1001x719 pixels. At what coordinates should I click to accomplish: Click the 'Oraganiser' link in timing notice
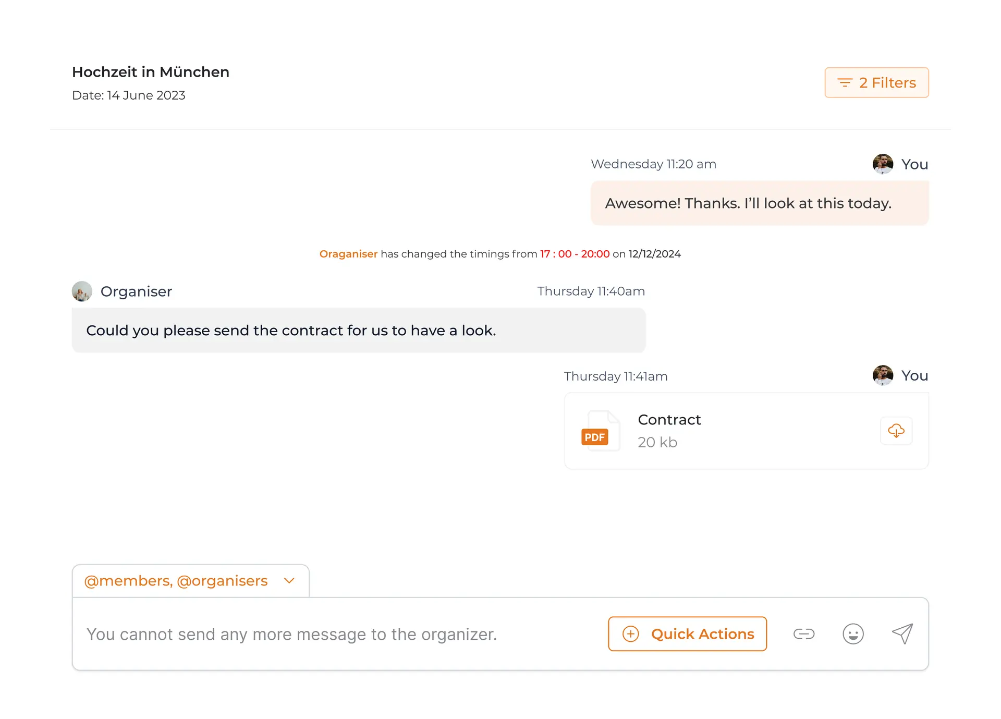[x=348, y=254]
